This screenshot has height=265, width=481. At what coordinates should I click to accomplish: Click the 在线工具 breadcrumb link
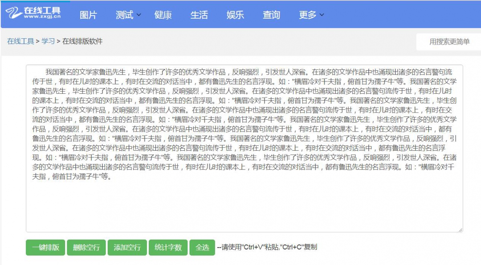[x=20, y=41]
